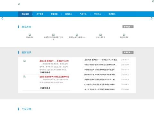The height and width of the screenshot is (116, 154).
Task: Open news 山东省药监局副局长调研安得医疗
Action: [x=99, y=84]
